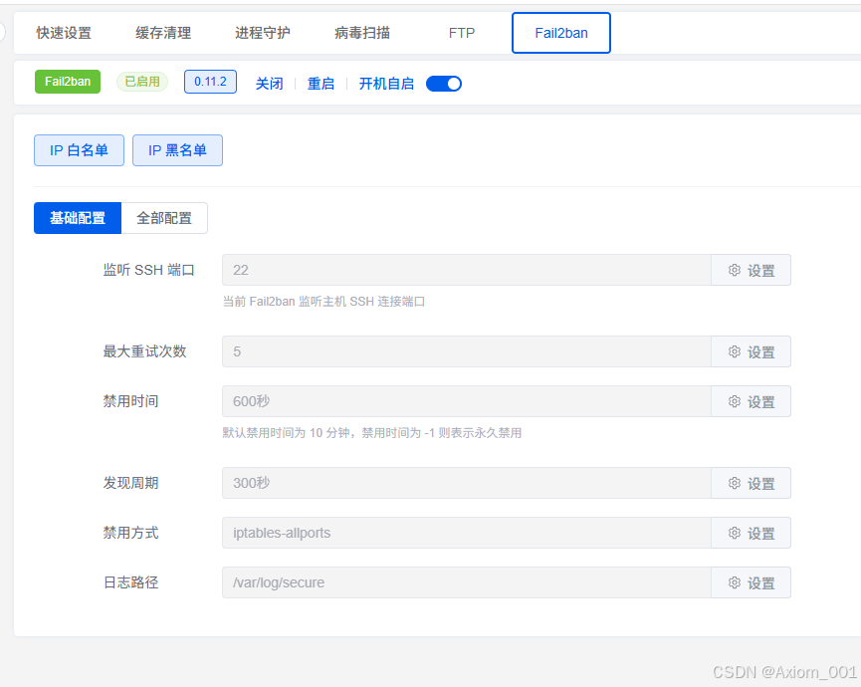The width and height of the screenshot is (861, 687).
Task: Click 重启 to restart Fail2ban
Action: click(321, 84)
